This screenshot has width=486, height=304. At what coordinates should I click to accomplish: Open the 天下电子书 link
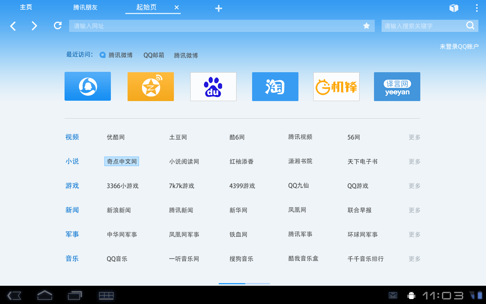pos(363,161)
